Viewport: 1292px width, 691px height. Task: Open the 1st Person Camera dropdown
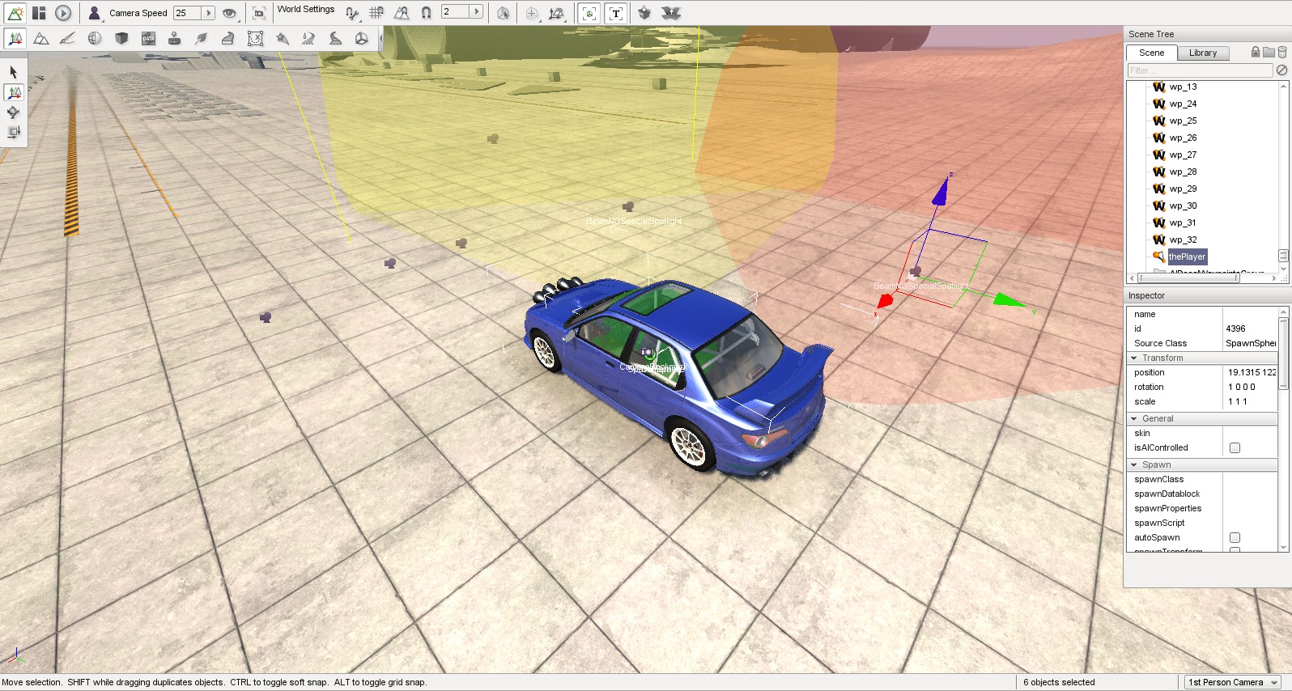point(1233,682)
